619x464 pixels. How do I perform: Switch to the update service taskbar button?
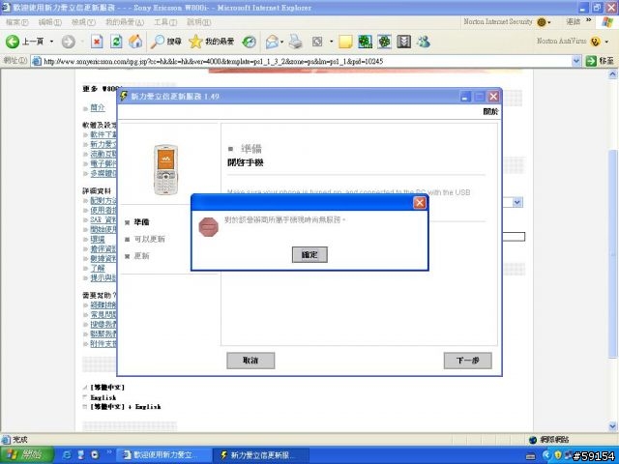point(260,455)
